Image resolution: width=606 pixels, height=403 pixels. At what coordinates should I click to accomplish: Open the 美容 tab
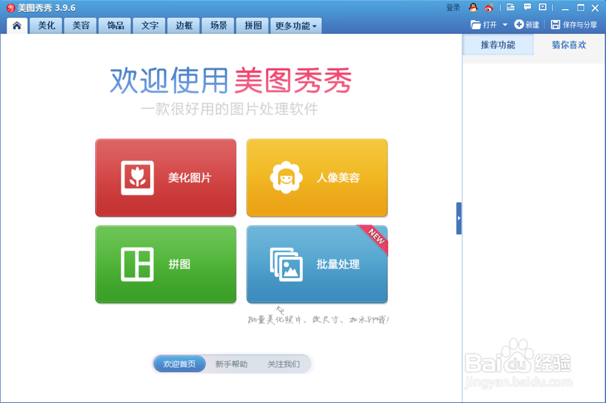tap(81, 25)
